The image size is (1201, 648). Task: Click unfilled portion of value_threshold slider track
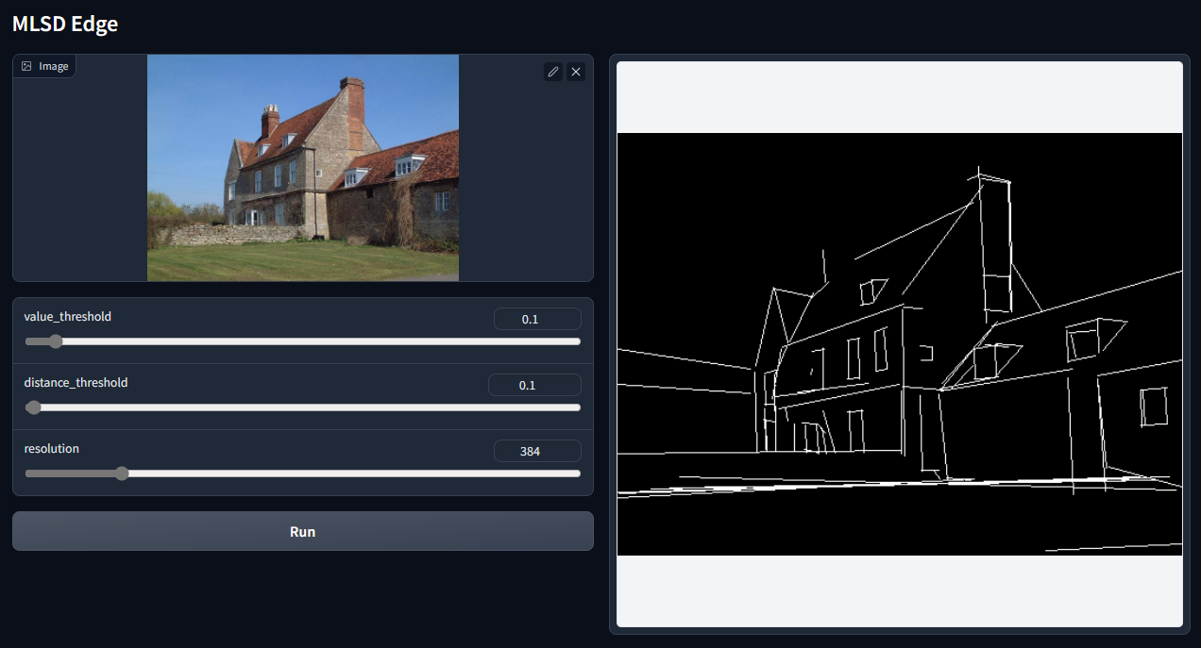(x=321, y=341)
